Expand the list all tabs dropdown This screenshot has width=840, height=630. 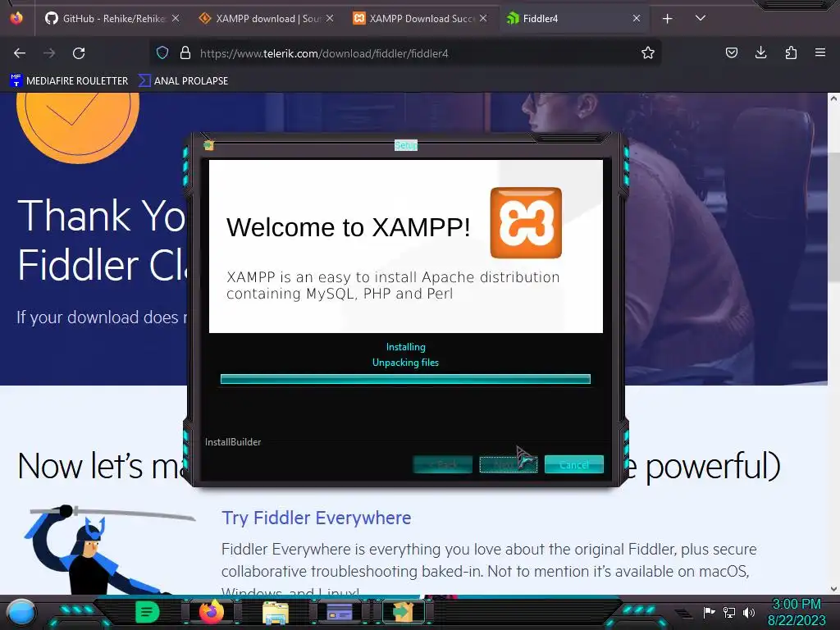pos(700,18)
